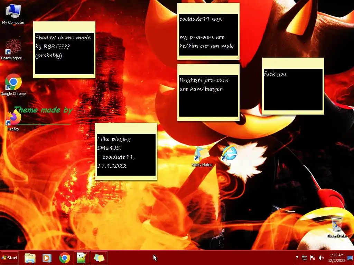Open the DataWagon desktop shortcut
The height and width of the screenshot is (265, 354).
click(13, 49)
